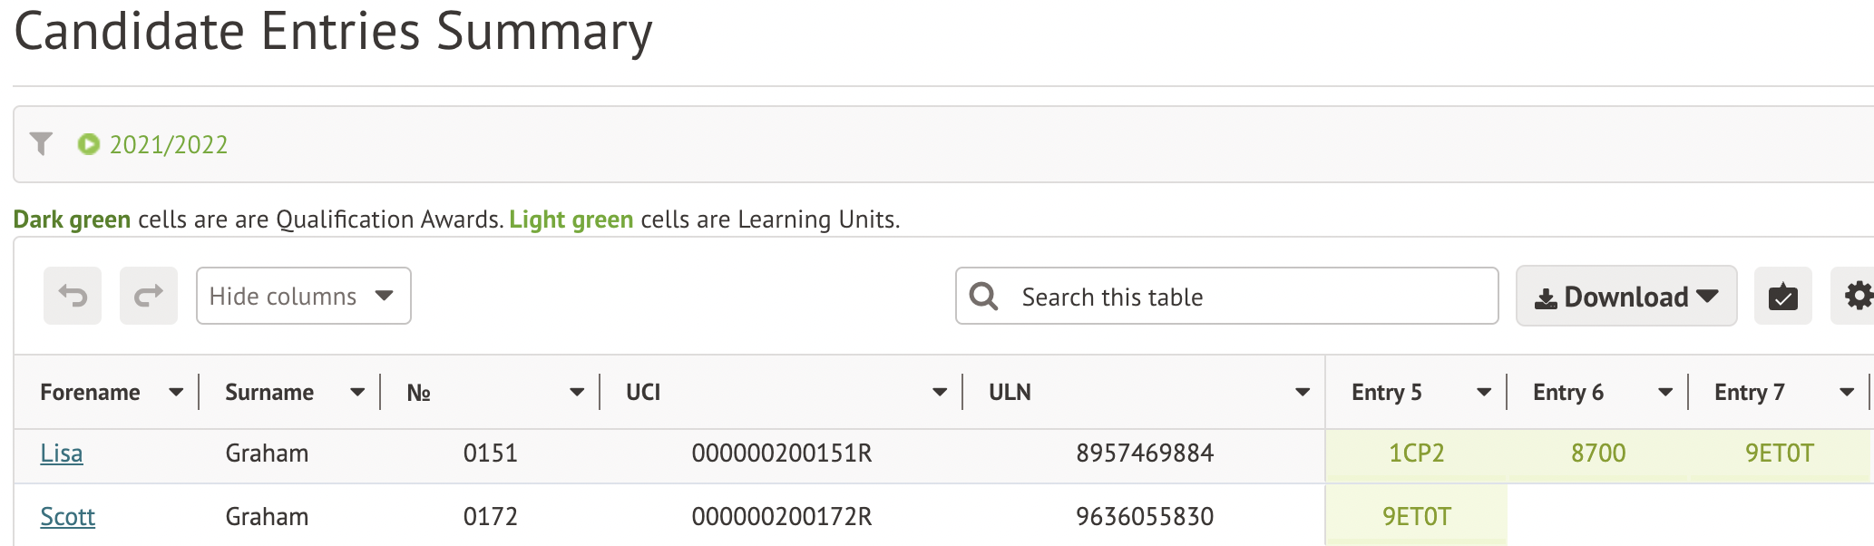Open the table settings gear icon
The width and height of the screenshot is (1874, 546).
(1858, 297)
